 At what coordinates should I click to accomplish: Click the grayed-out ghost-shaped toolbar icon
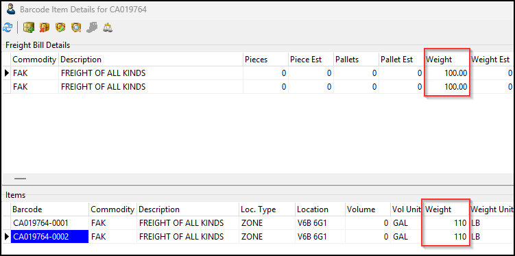[x=92, y=27]
